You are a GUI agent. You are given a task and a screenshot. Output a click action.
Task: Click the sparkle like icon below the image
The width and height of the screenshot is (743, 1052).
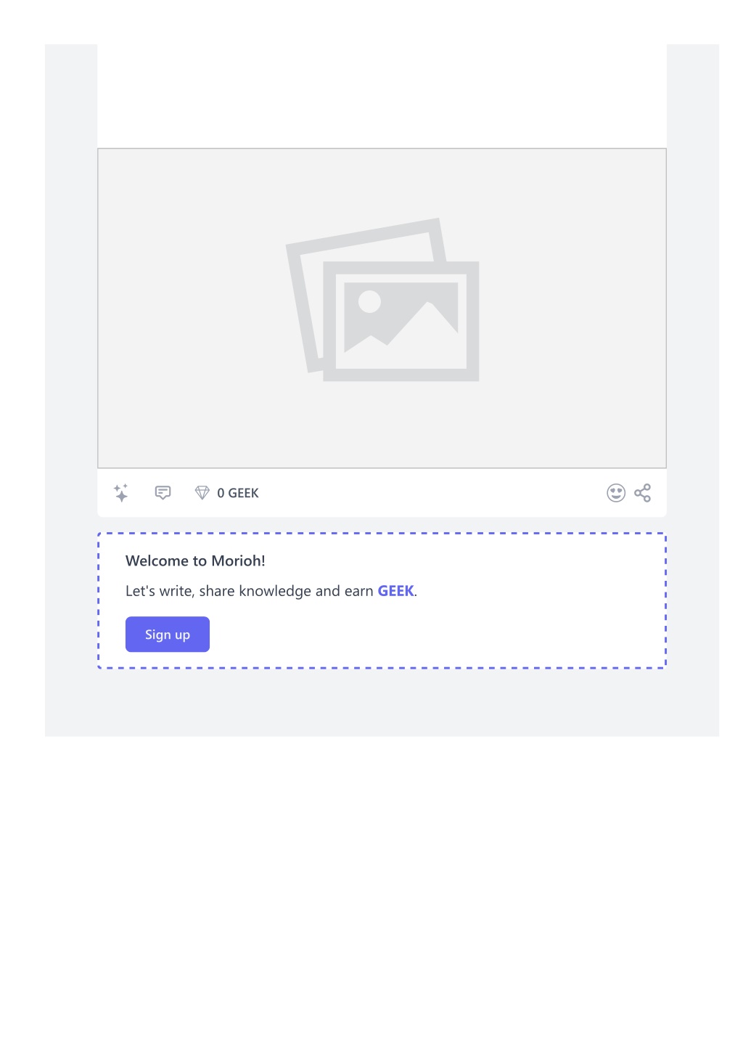121,493
